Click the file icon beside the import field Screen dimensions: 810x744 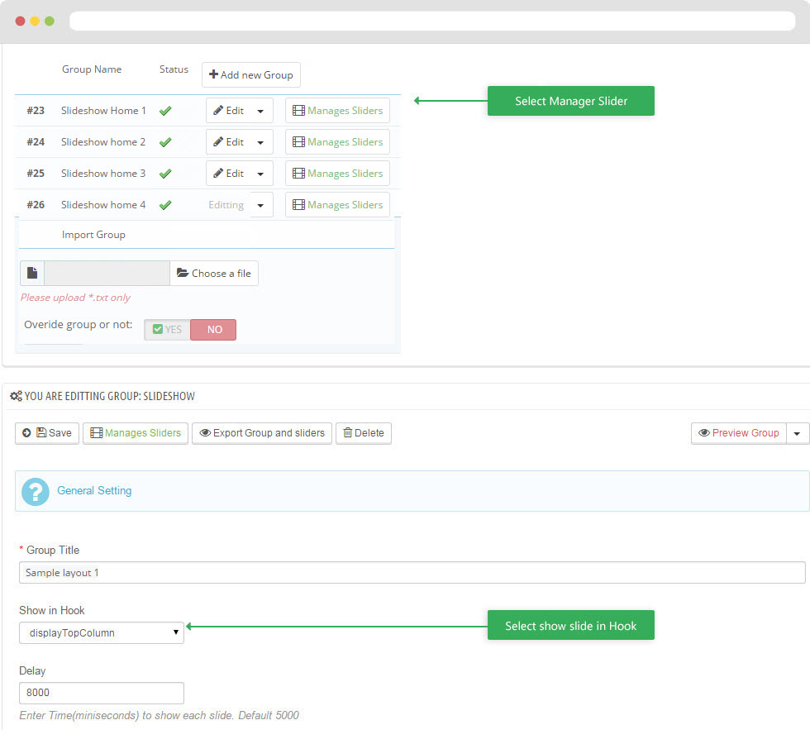[x=31, y=274]
